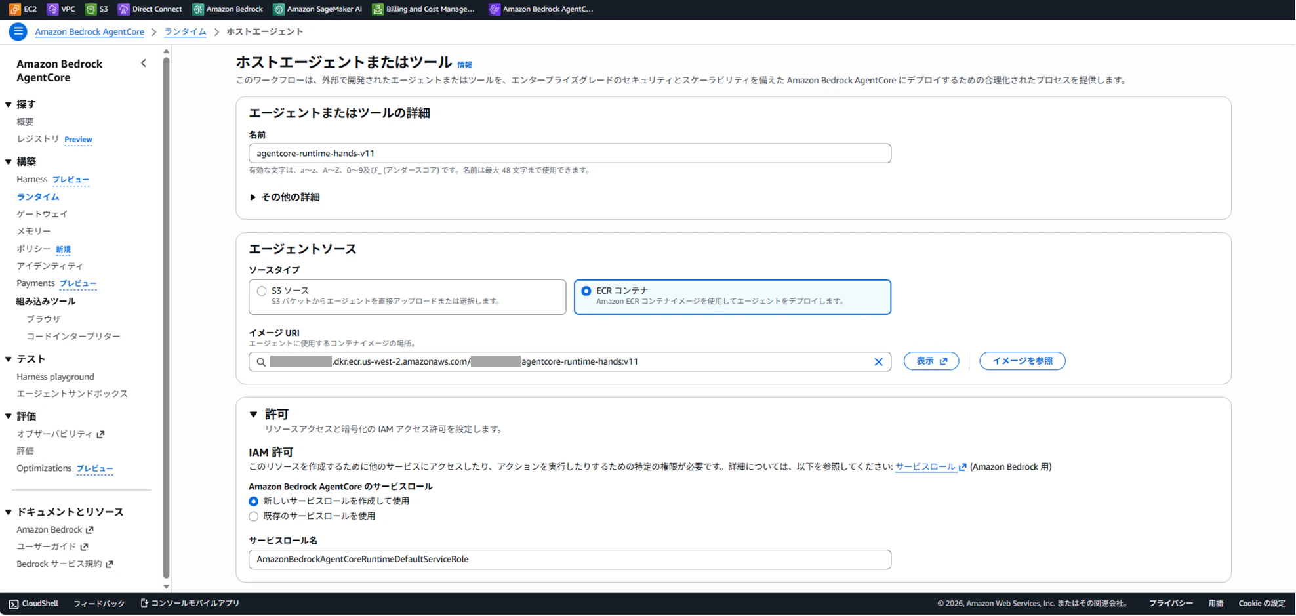Click the CloudShell terminal icon
This screenshot has width=1296, height=616.
coord(14,604)
